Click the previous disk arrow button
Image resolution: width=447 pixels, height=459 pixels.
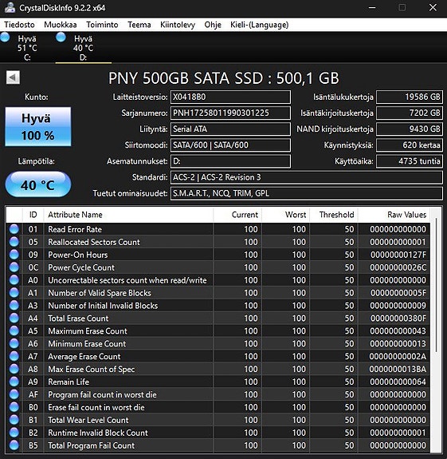(13, 77)
